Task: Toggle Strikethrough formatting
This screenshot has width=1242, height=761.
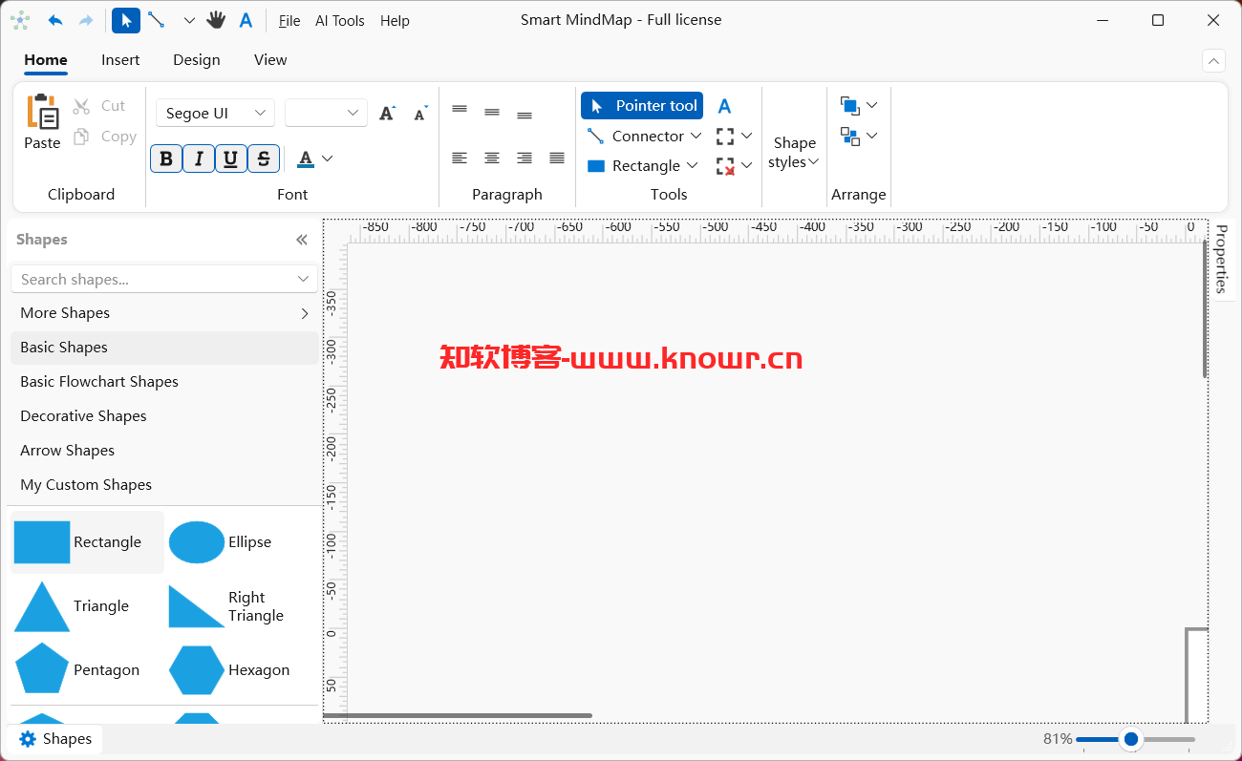Action: tap(264, 159)
